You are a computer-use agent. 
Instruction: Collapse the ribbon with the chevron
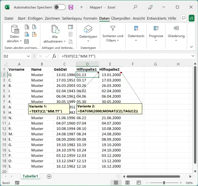coord(191,47)
